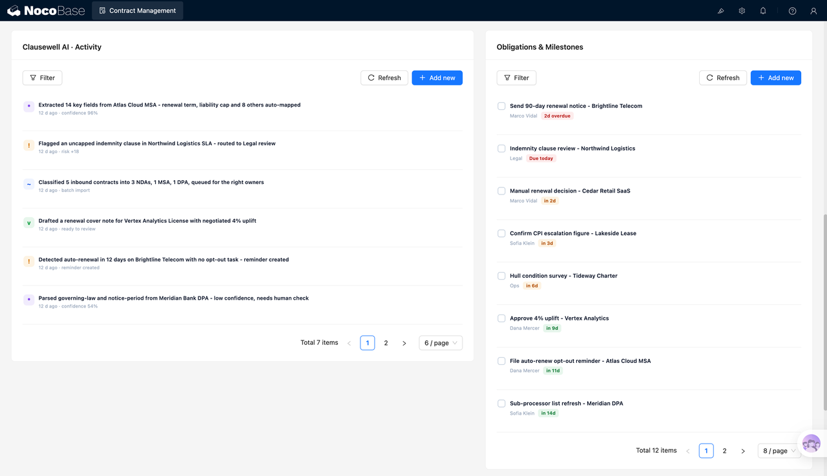Click the Clausewell AI · Activity heading
This screenshot has height=476, width=827.
[62, 47]
